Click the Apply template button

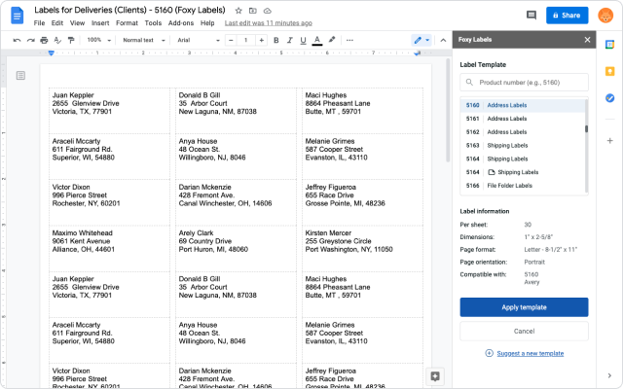(524, 307)
